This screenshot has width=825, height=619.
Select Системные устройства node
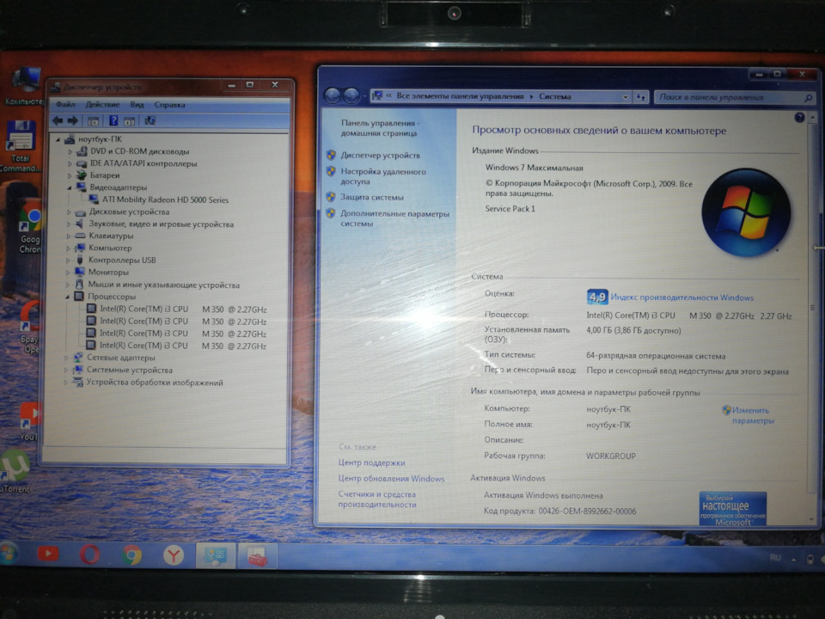click(130, 370)
